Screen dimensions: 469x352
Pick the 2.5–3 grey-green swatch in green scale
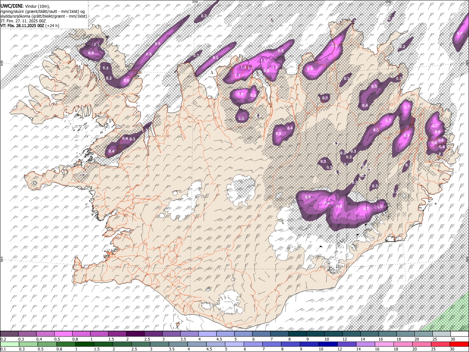tap(141, 344)
